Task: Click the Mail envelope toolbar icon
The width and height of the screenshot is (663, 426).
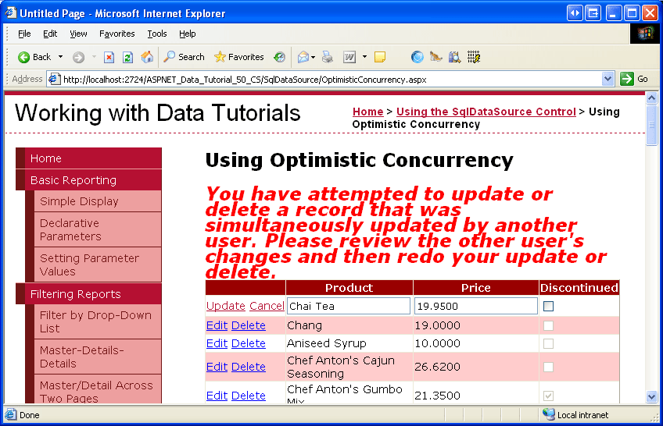Action: click(x=303, y=57)
